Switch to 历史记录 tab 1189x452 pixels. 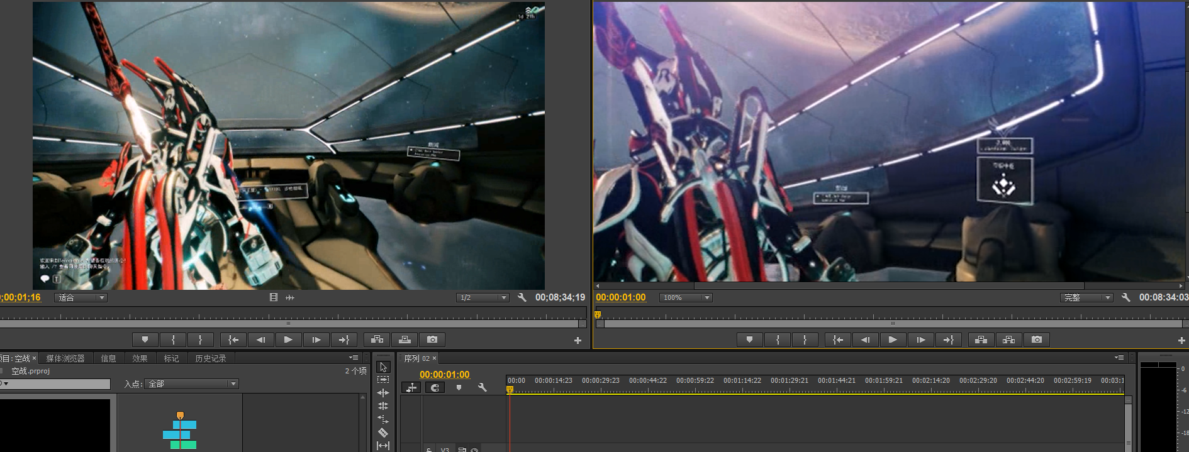[211, 358]
